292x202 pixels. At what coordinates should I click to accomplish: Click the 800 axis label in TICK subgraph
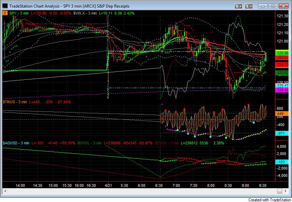click(280, 108)
